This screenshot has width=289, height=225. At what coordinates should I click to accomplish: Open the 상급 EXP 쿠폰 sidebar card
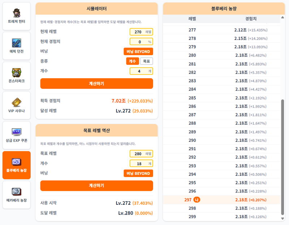point(17,135)
